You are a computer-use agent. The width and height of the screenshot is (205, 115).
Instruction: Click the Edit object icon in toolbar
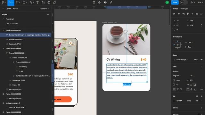(x=94, y=2)
